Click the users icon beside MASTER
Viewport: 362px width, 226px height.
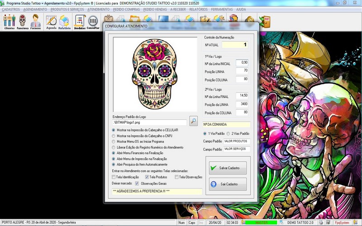243,222
